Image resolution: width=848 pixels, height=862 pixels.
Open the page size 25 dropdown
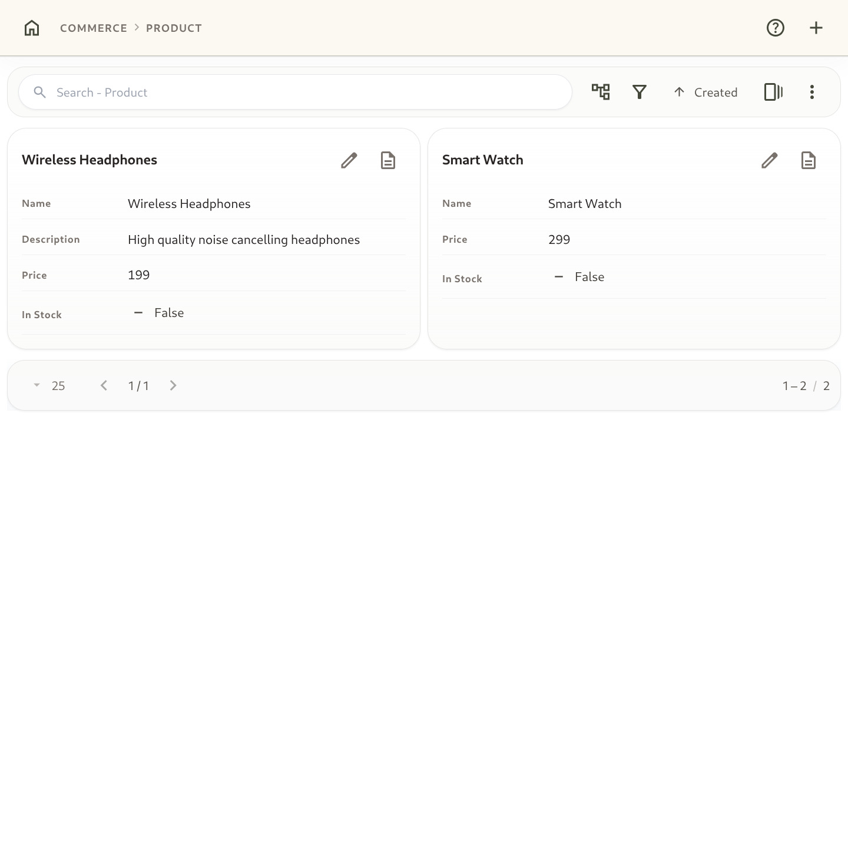coord(49,386)
